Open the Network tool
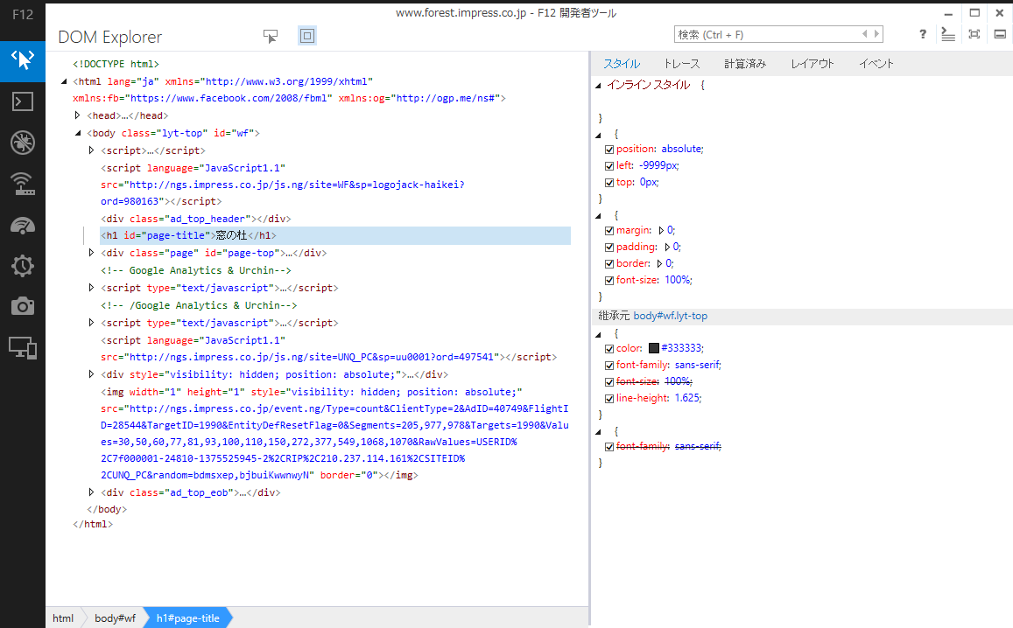 click(x=22, y=184)
